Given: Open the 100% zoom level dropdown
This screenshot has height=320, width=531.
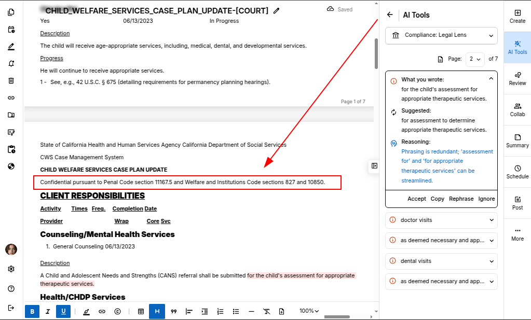Looking at the screenshot, I should pyautogui.click(x=309, y=311).
